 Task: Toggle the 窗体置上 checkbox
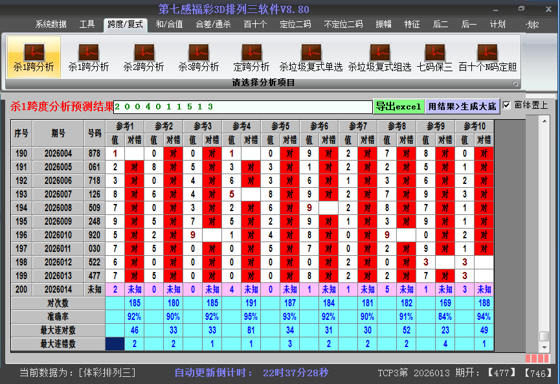[507, 105]
